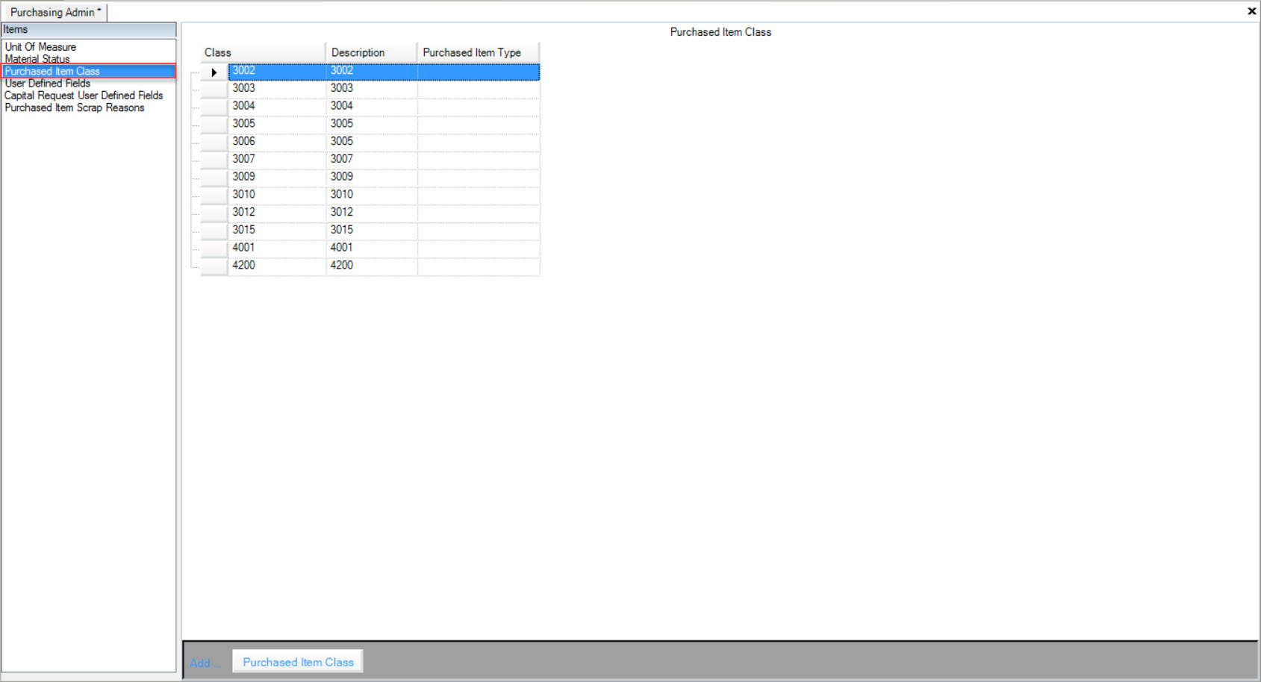The width and height of the screenshot is (1261, 682).
Task: Click the Purchased Item Class bottom button
Action: [298, 662]
